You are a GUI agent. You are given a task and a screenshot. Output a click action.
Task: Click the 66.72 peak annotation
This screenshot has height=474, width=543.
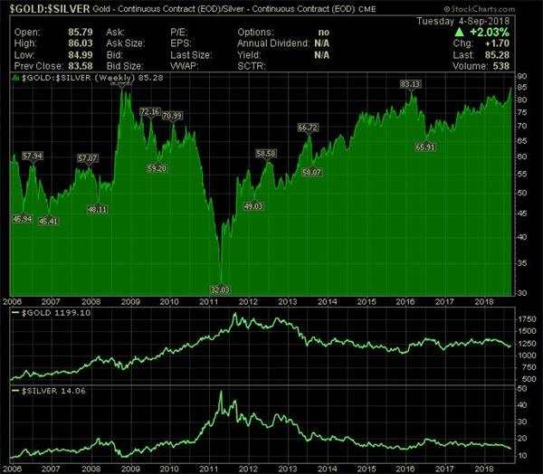[308, 128]
